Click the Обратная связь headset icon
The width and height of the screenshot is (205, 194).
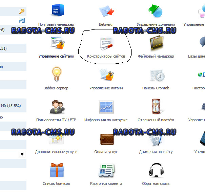(x=156, y=170)
